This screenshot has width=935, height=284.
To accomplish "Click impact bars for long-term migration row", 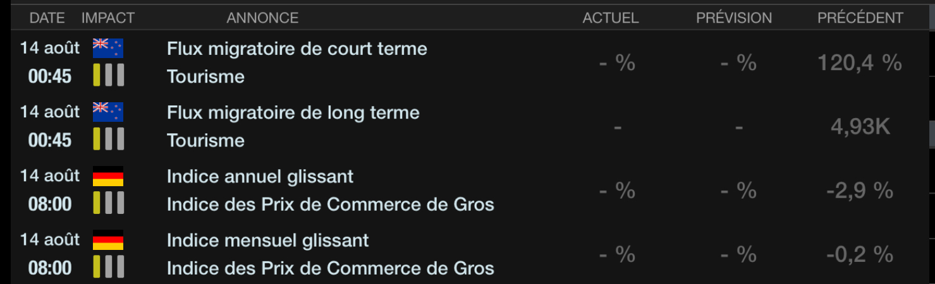I will click(x=108, y=139).
